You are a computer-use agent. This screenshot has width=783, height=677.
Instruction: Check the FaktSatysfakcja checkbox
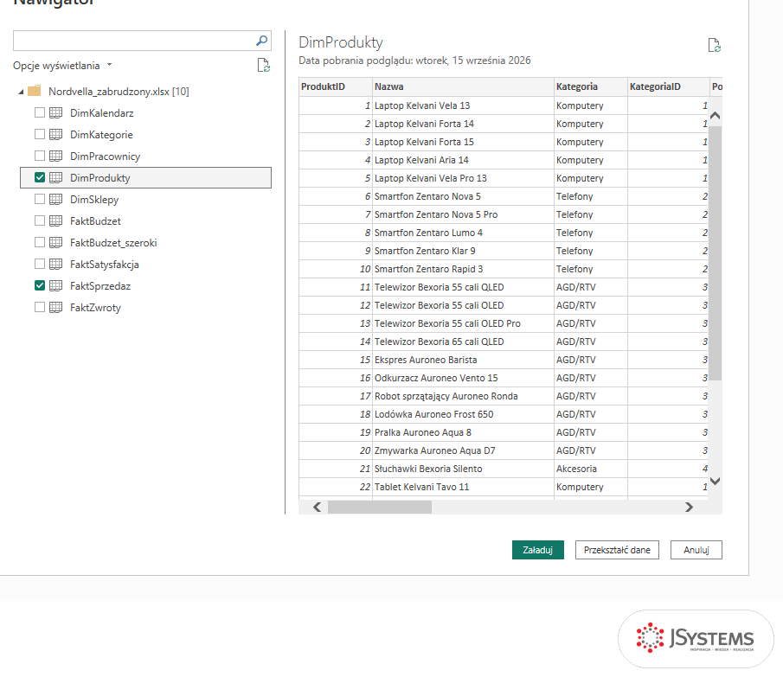click(x=40, y=264)
